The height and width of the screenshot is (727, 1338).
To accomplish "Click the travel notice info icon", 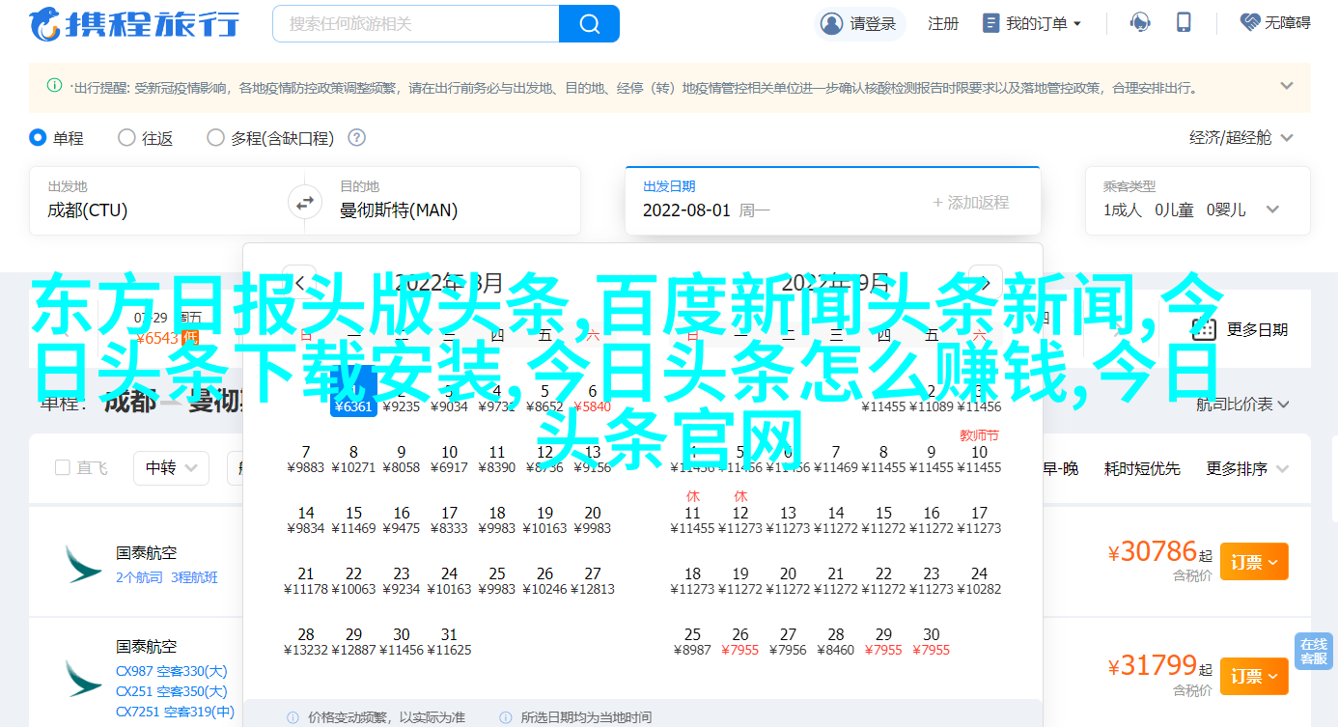I will coord(55,86).
